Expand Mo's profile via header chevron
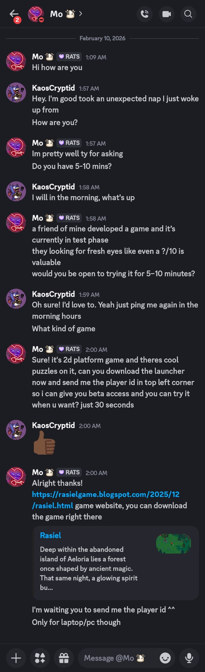The image size is (205, 672). (x=81, y=14)
